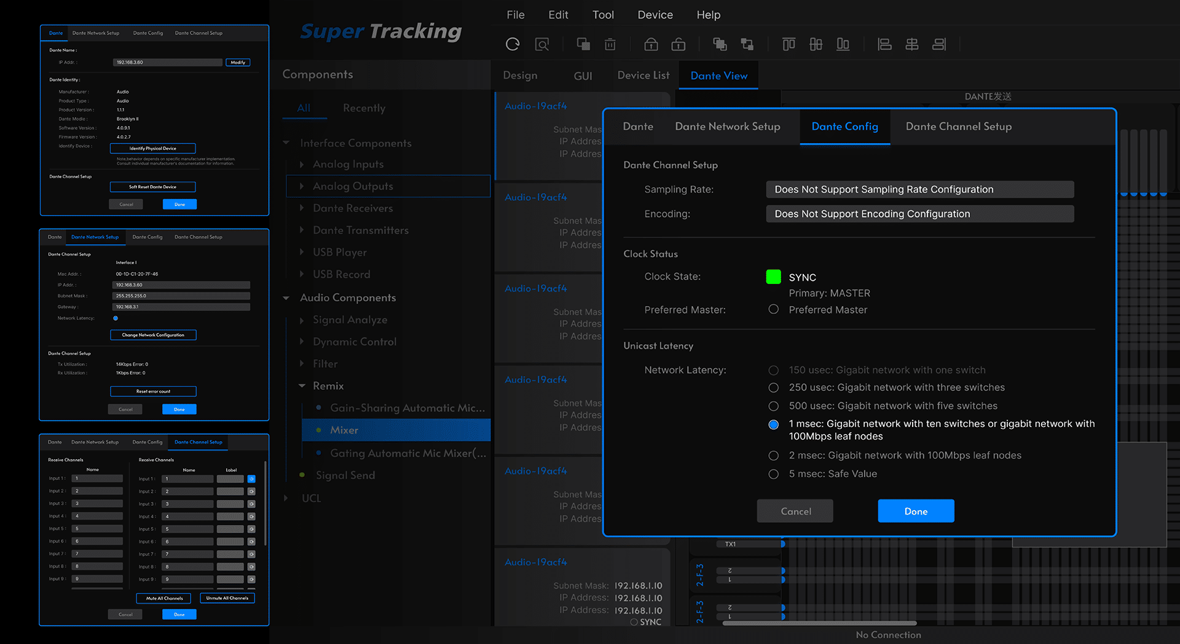Click the align left edges icon
Viewport: 1180px width, 644px height.
click(884, 44)
